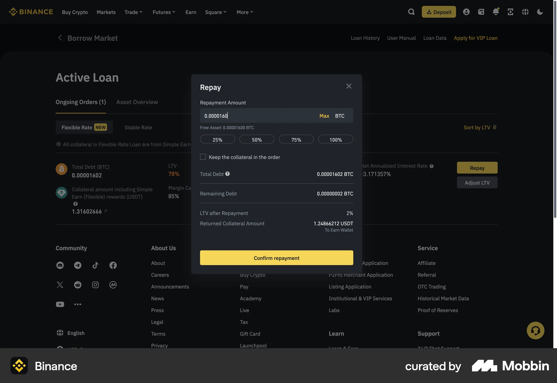Open the search icon in the navbar
Screen dimensions: 557x383
tap(411, 12)
